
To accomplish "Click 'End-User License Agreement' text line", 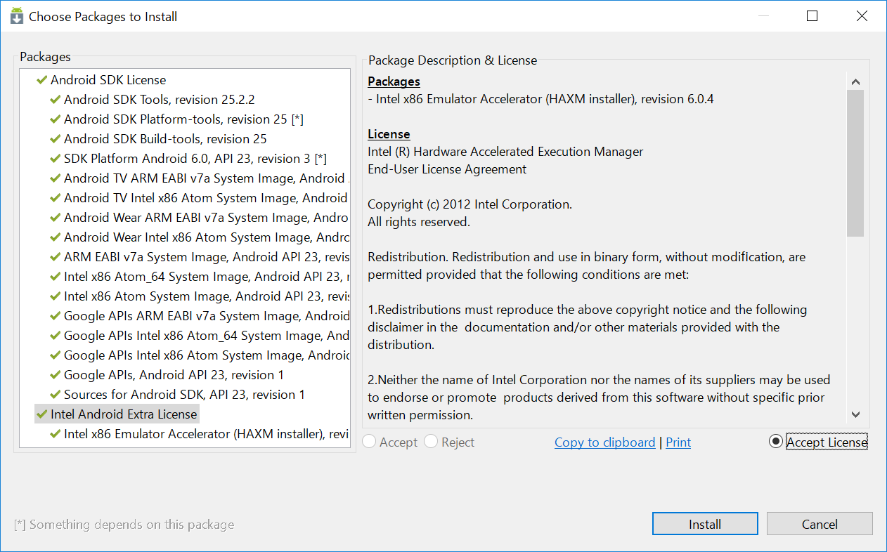I will (x=447, y=169).
